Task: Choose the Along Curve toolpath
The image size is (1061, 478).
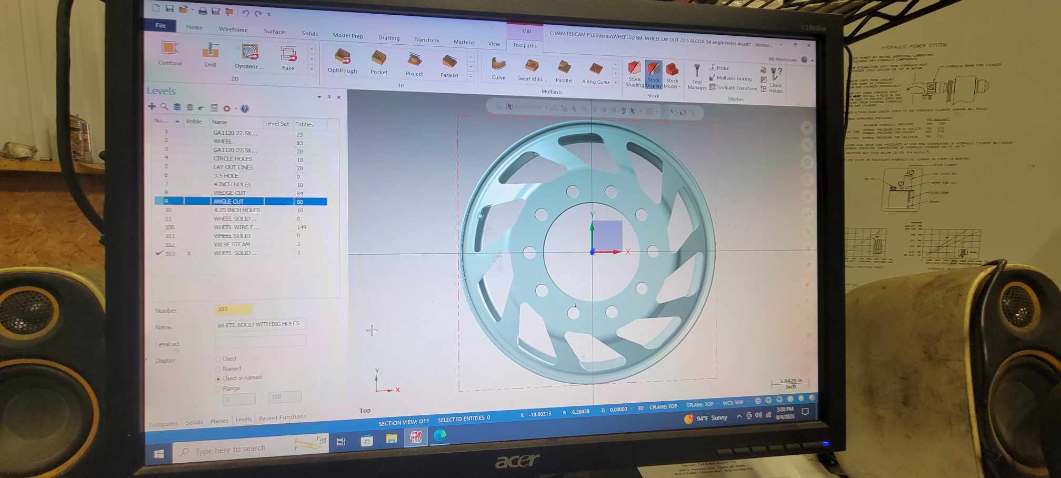Action: (596, 73)
